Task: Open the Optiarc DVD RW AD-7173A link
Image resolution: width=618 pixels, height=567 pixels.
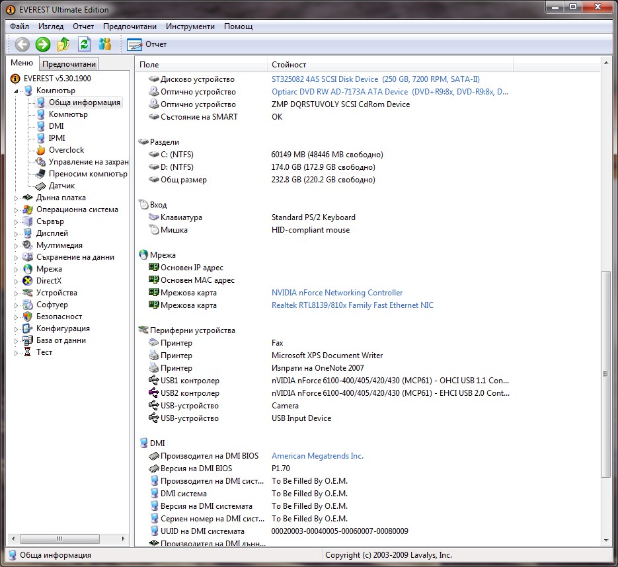Action: click(x=390, y=92)
